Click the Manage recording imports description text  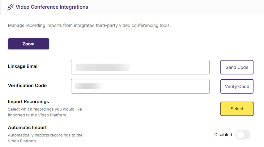(89, 25)
